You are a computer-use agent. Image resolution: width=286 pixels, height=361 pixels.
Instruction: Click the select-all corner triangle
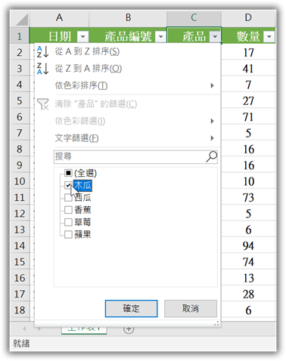[x=22, y=20]
